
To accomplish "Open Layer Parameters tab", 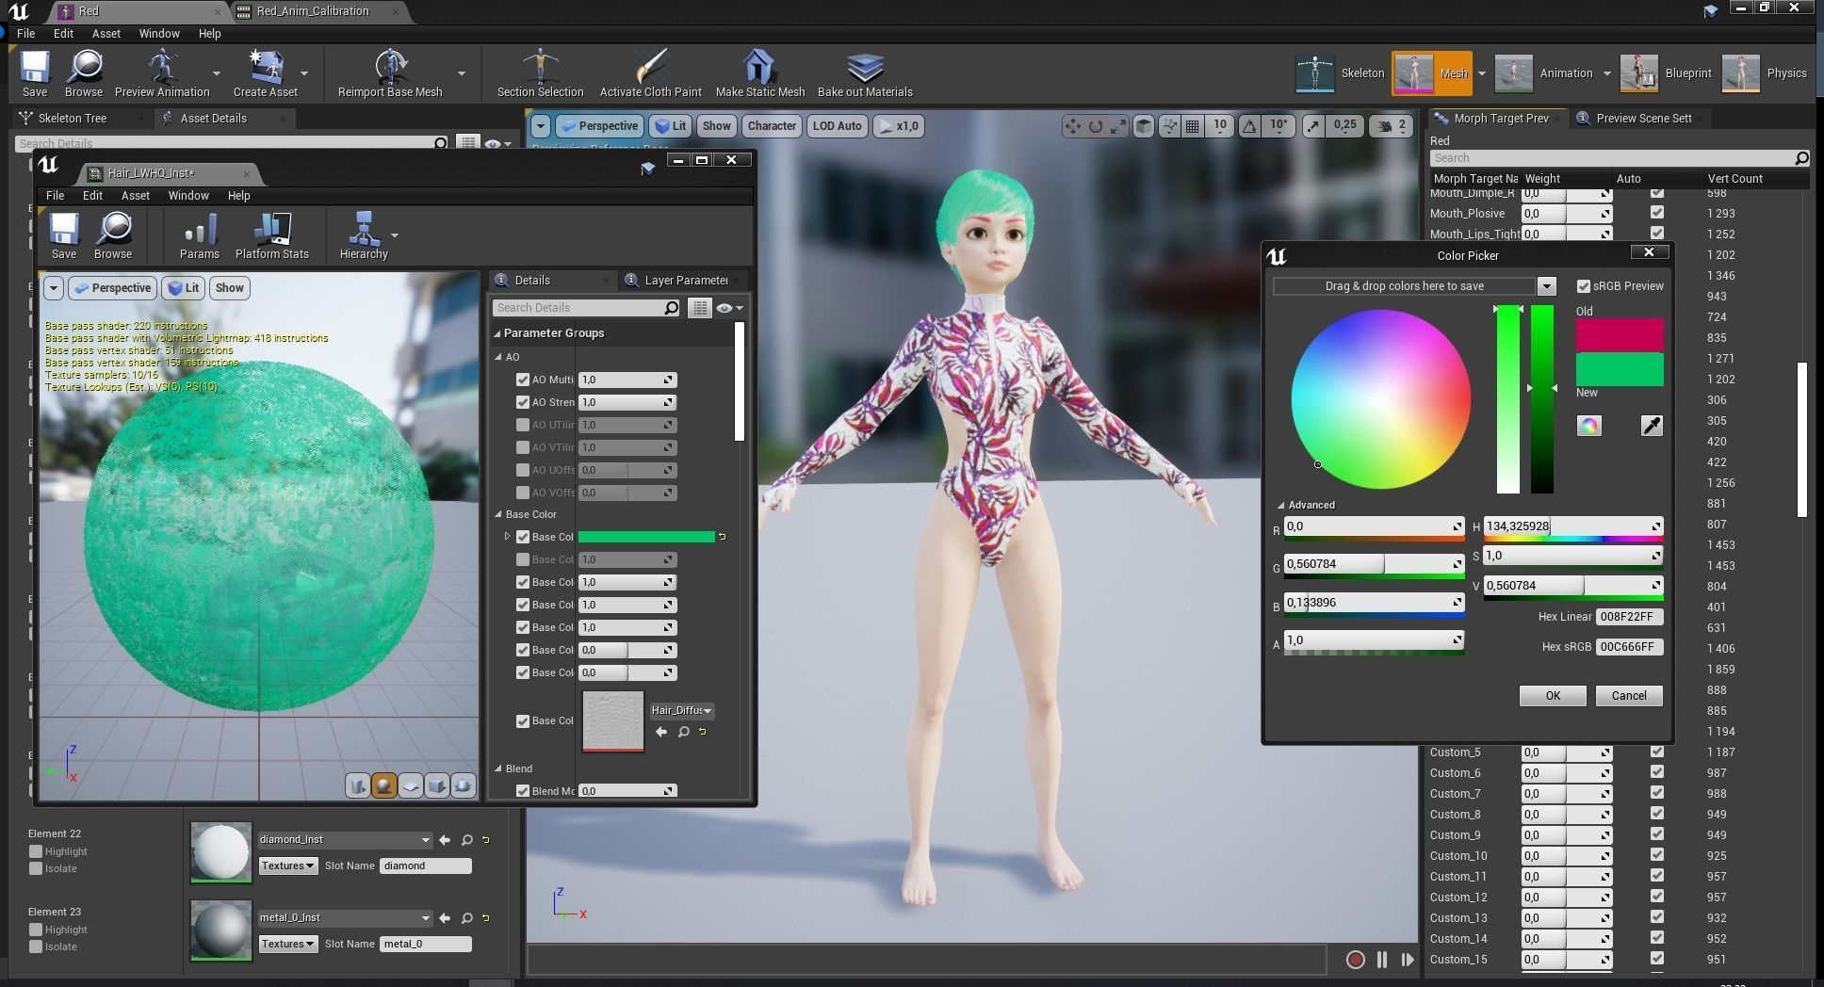I will click(686, 281).
